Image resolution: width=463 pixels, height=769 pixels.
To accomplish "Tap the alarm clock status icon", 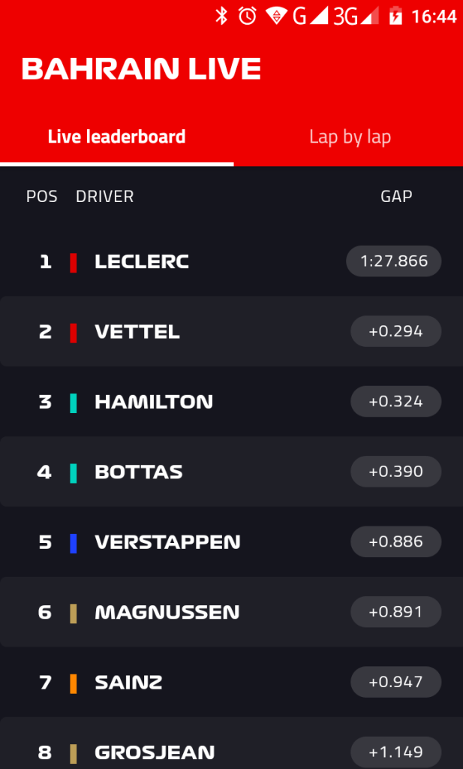I will tap(248, 16).
